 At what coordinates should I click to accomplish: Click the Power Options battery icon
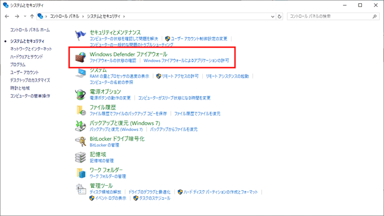point(81,94)
